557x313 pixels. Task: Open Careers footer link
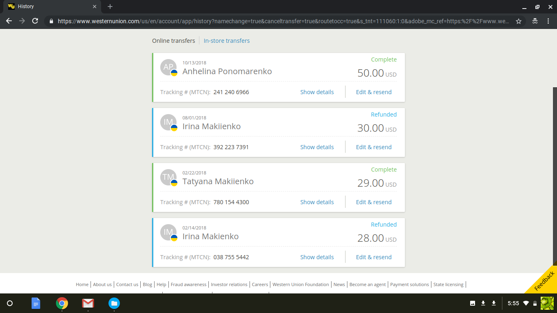tap(260, 284)
